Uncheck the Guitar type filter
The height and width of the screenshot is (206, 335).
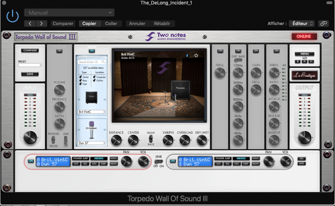(x=80, y=77)
